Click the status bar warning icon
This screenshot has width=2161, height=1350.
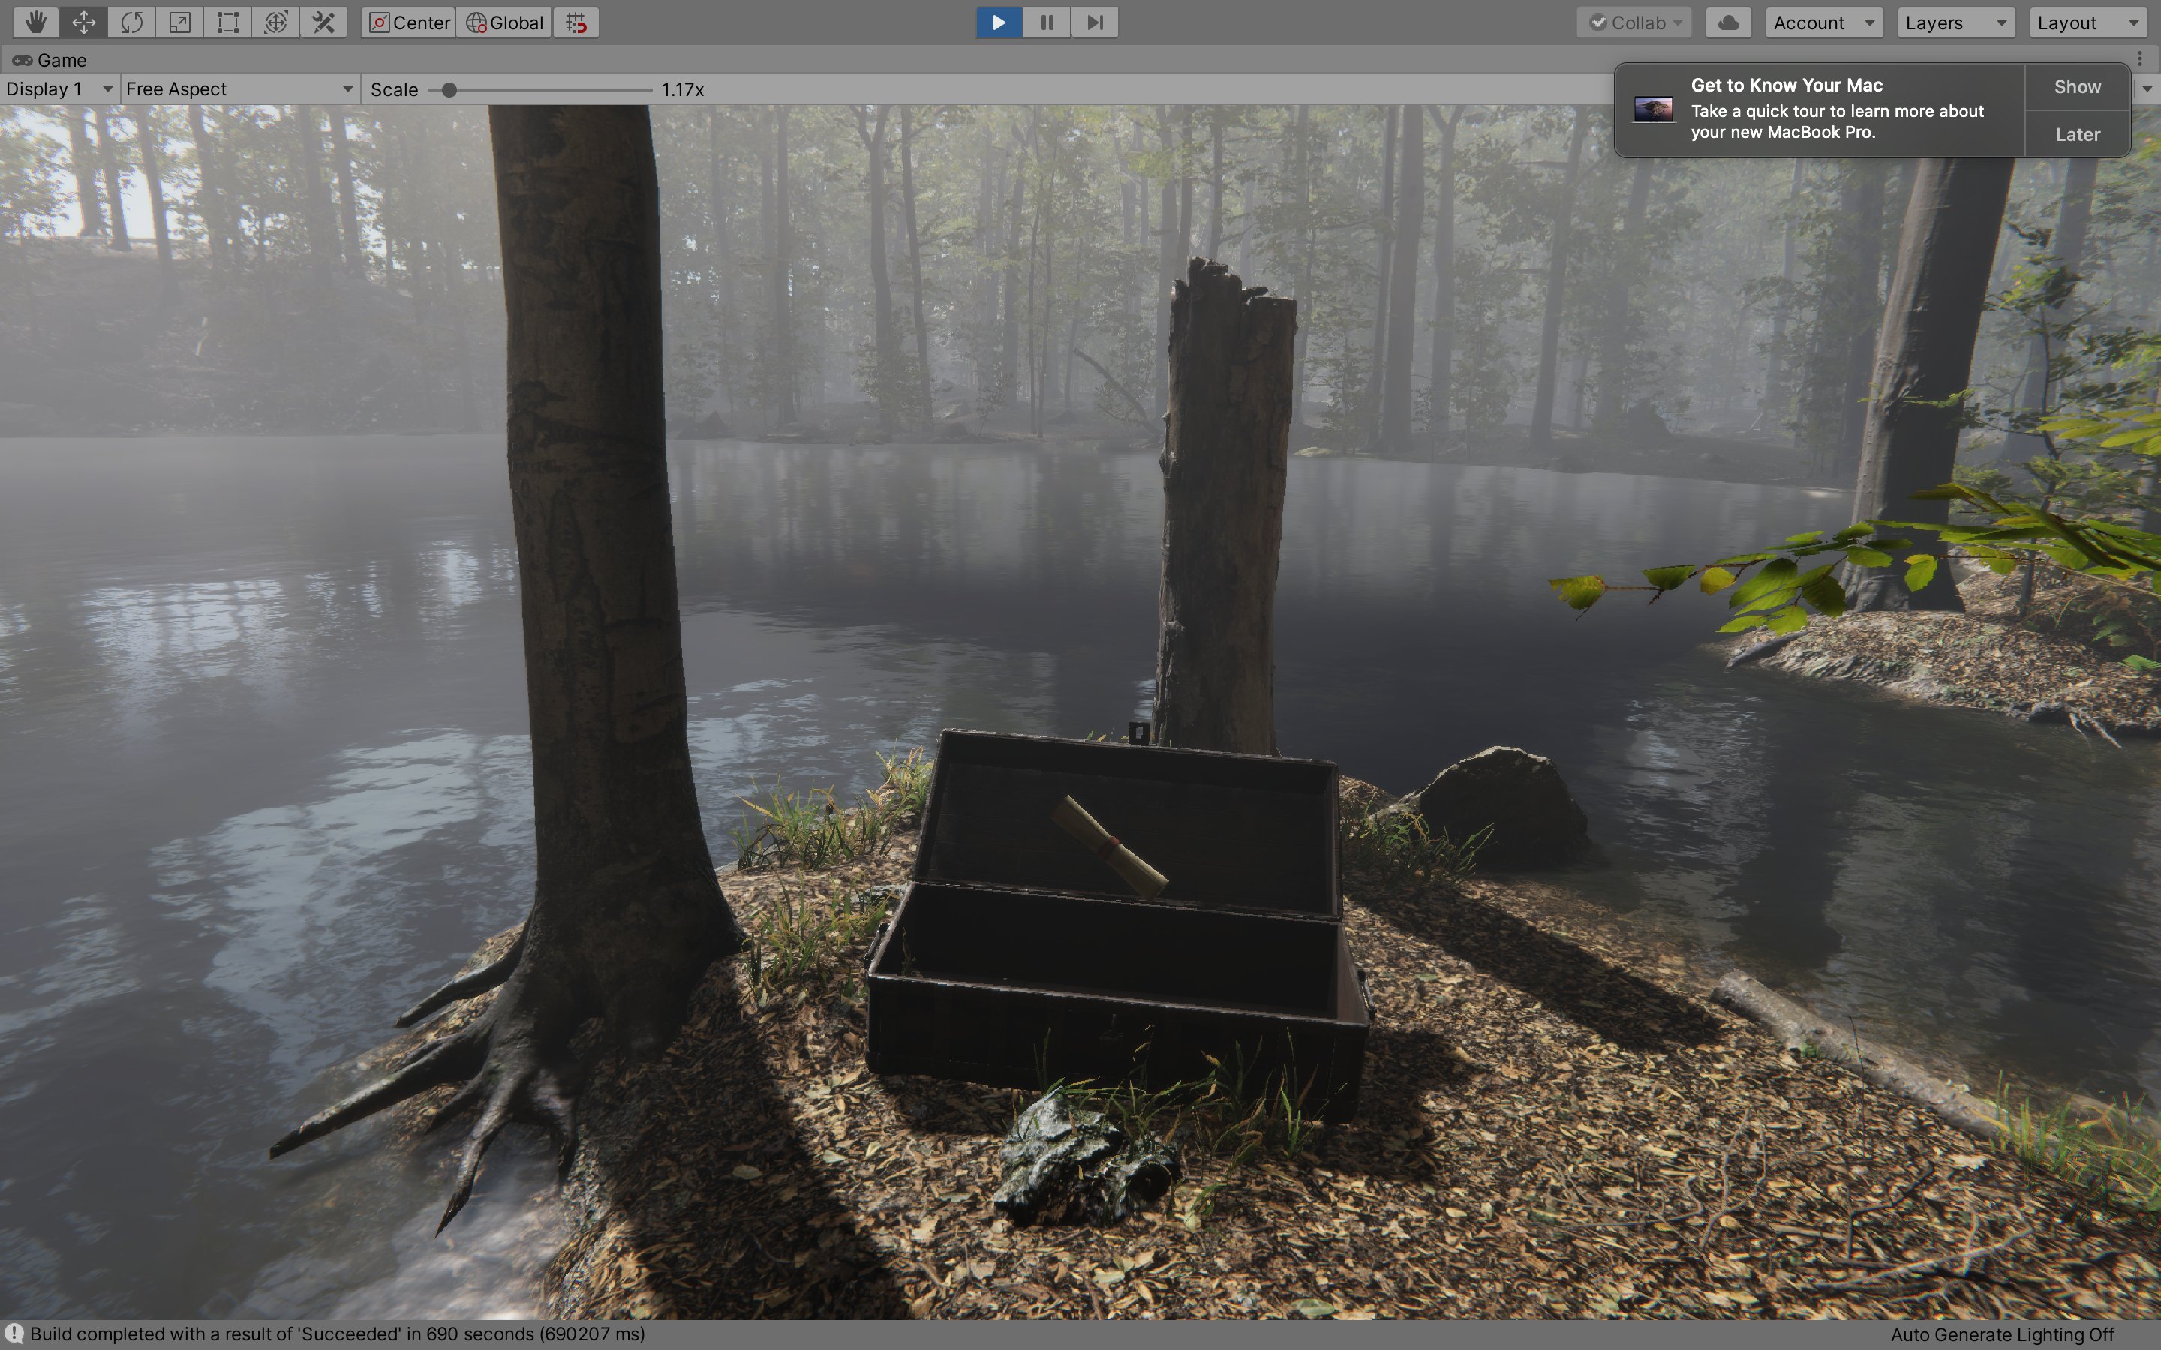point(14,1334)
